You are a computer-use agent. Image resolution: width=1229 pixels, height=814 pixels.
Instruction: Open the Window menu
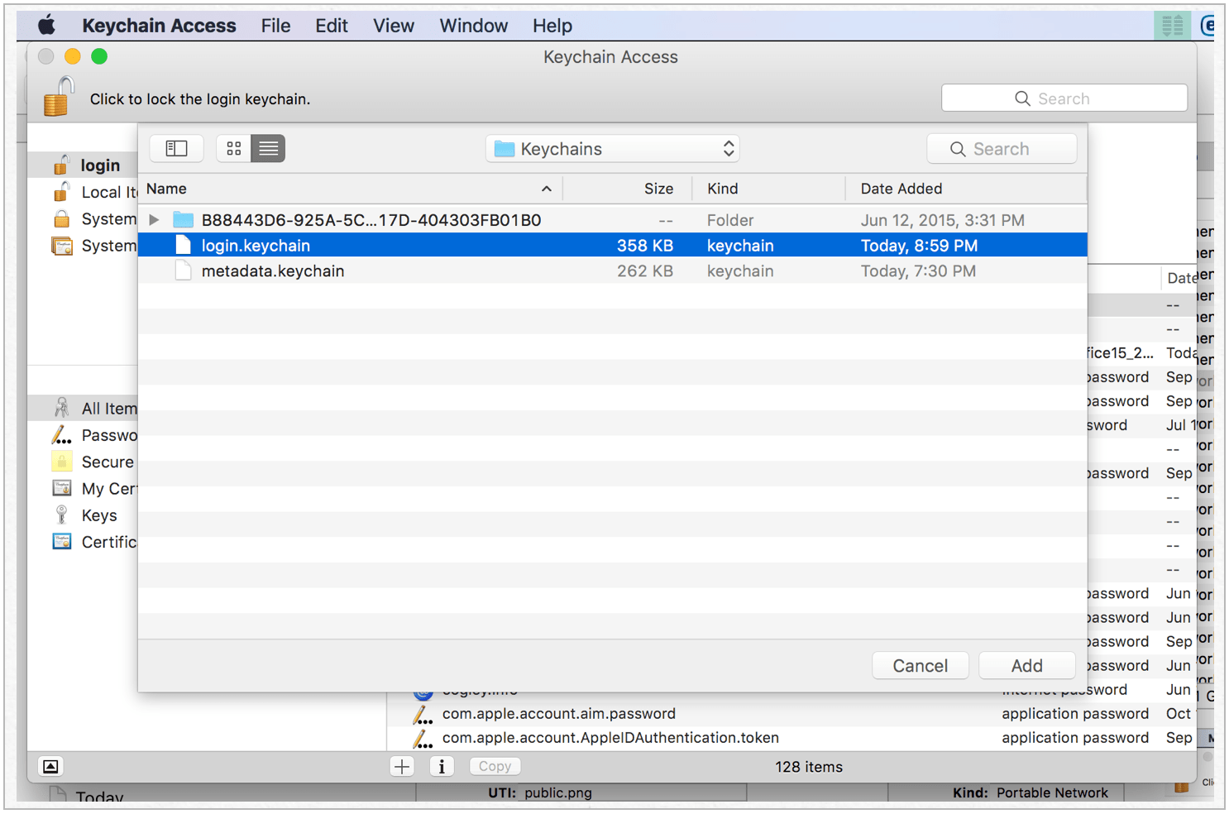point(474,26)
